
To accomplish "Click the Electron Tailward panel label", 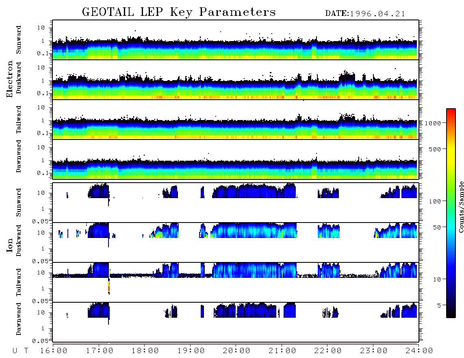I will pyautogui.click(x=19, y=120).
